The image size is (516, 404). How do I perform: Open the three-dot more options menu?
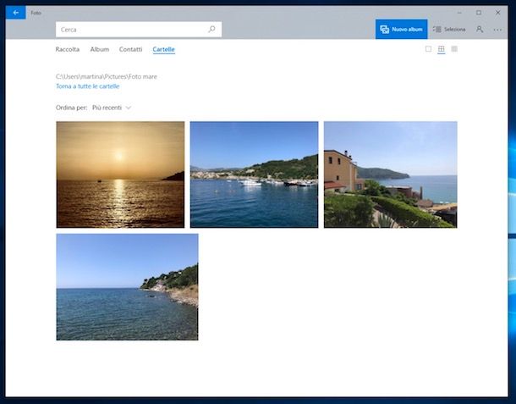pos(497,30)
